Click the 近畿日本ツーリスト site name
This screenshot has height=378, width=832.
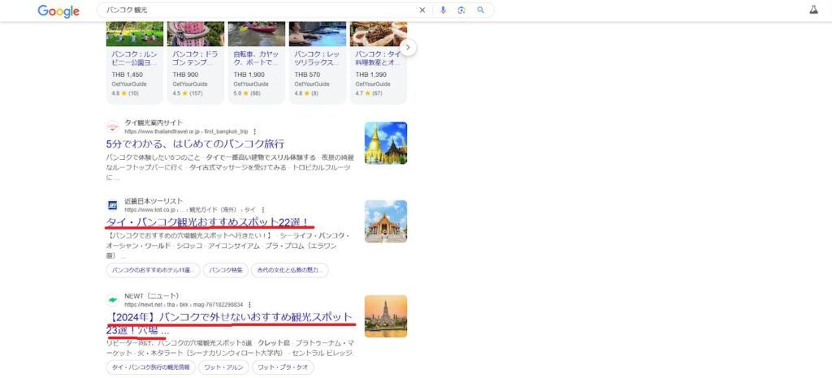(x=154, y=201)
